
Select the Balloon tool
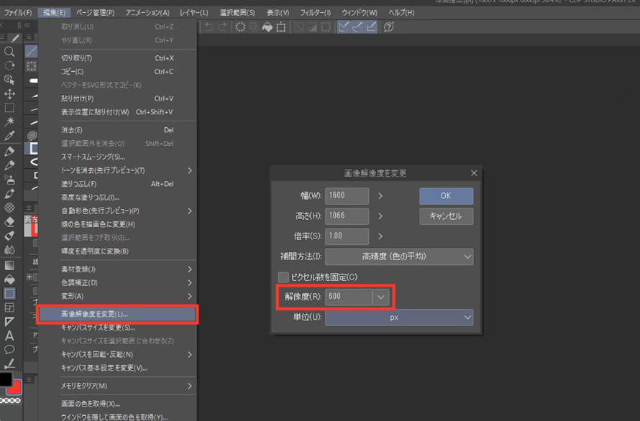9,350
